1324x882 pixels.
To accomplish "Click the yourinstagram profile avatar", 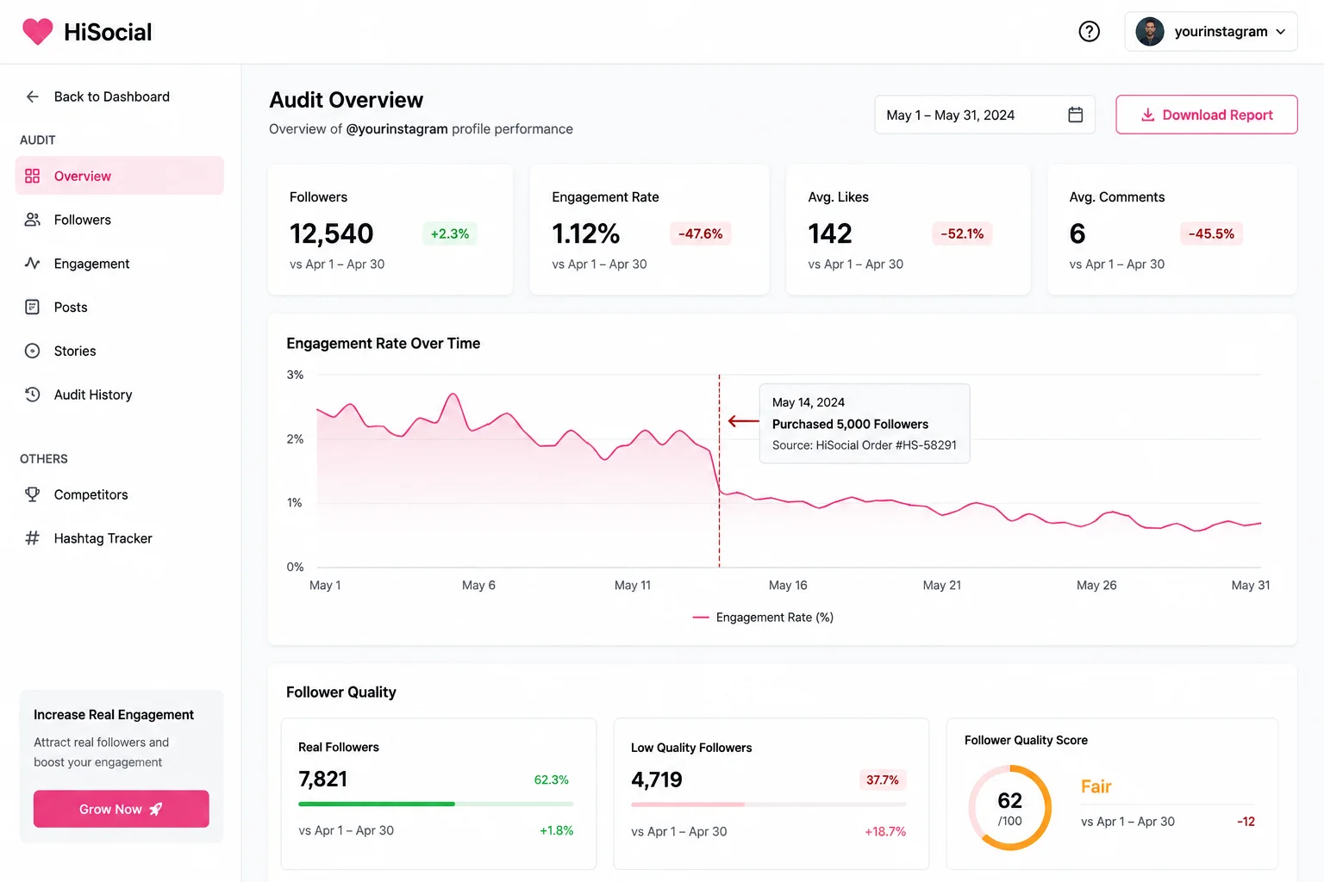I will pyautogui.click(x=1150, y=32).
